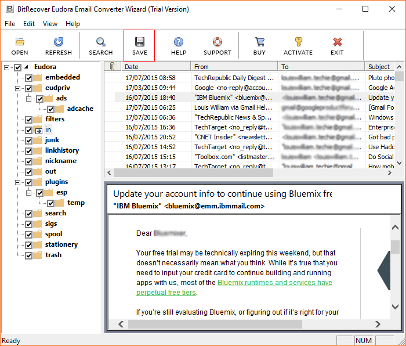Select the Google no-reply email row
Viewport: 406px width, 346px height.
pos(249,88)
